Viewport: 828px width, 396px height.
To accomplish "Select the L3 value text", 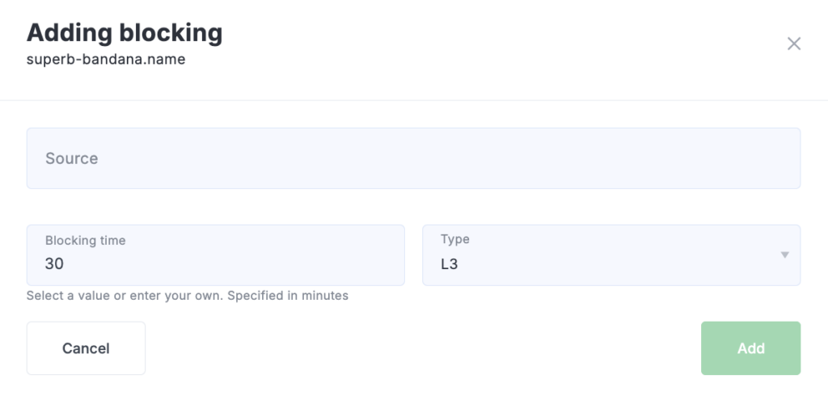I will coord(450,264).
